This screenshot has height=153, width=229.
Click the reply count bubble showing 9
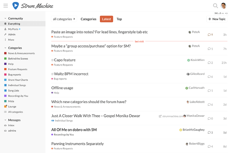click(x=210, y=35)
